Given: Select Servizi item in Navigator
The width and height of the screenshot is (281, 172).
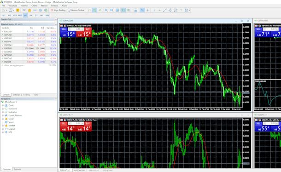Looking at the screenshot, I should click(x=12, y=122).
